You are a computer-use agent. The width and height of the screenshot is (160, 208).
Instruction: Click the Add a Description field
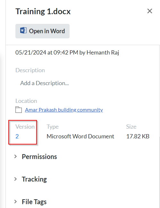click(45, 83)
